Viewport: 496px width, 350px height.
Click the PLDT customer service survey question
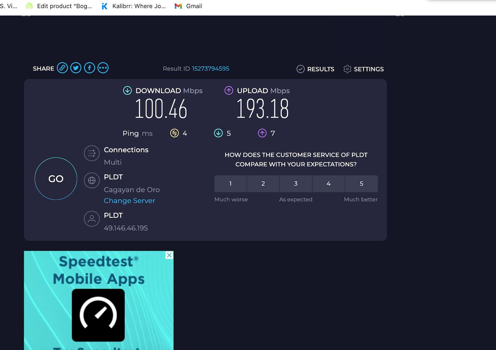click(296, 159)
